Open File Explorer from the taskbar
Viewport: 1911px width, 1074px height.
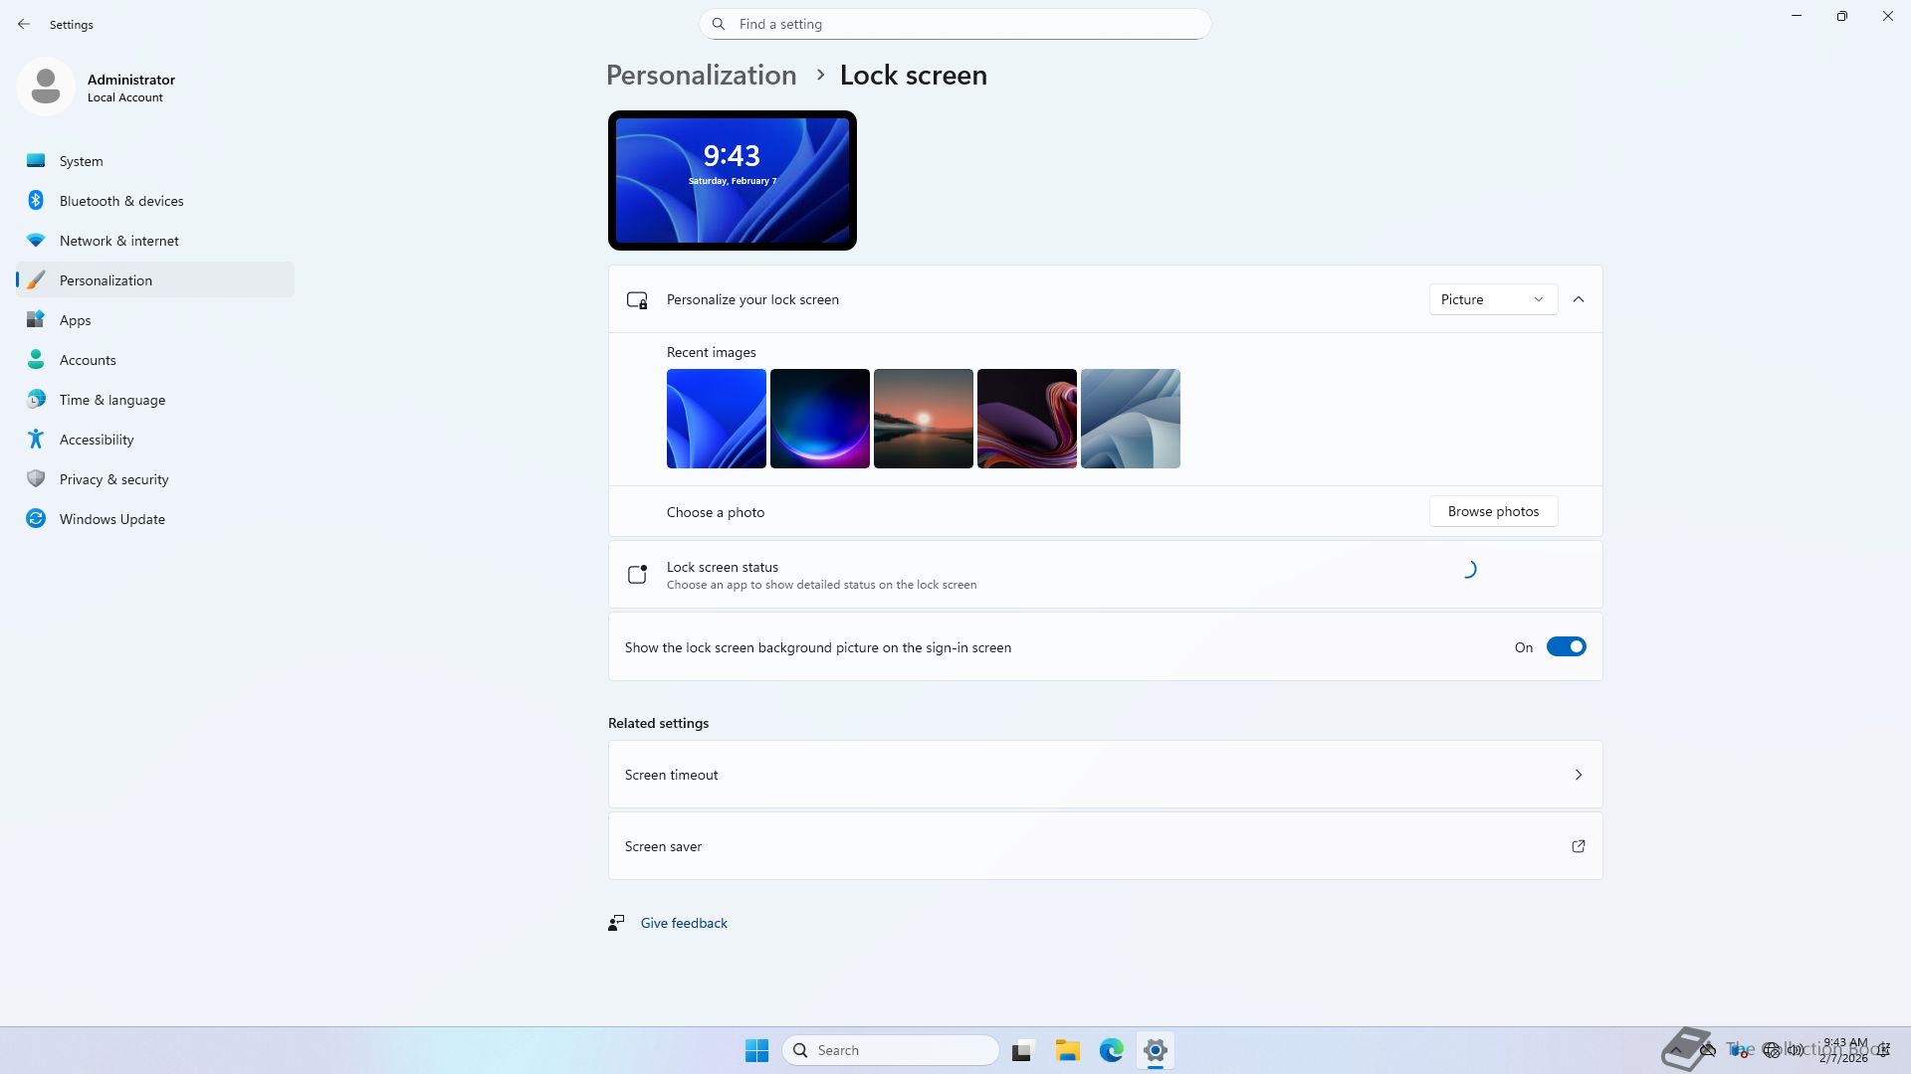click(x=1067, y=1050)
